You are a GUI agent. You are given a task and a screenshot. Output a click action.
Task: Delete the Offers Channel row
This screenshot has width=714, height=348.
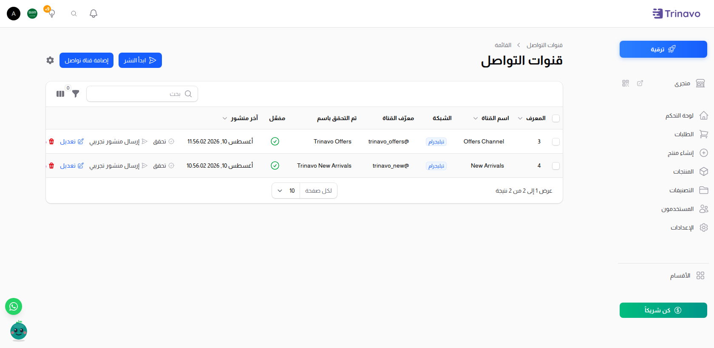[51, 141]
